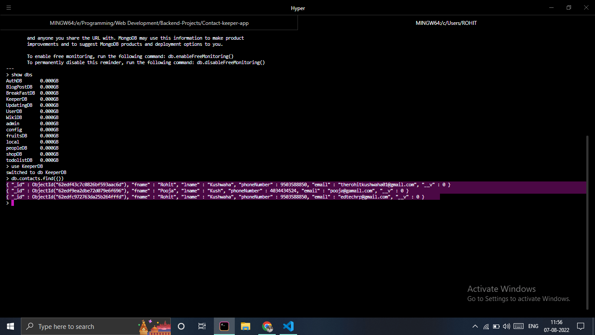Open the Wi-Fi network tray icon
Viewport: 595px width, 335px height.
486,326
